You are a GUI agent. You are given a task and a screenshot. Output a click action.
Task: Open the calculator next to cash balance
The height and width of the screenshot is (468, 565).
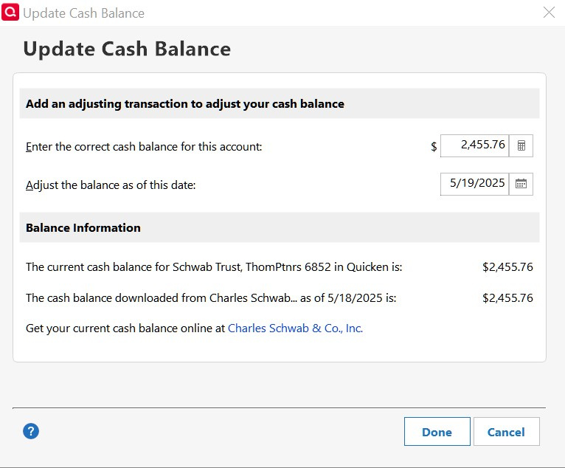[x=521, y=146]
